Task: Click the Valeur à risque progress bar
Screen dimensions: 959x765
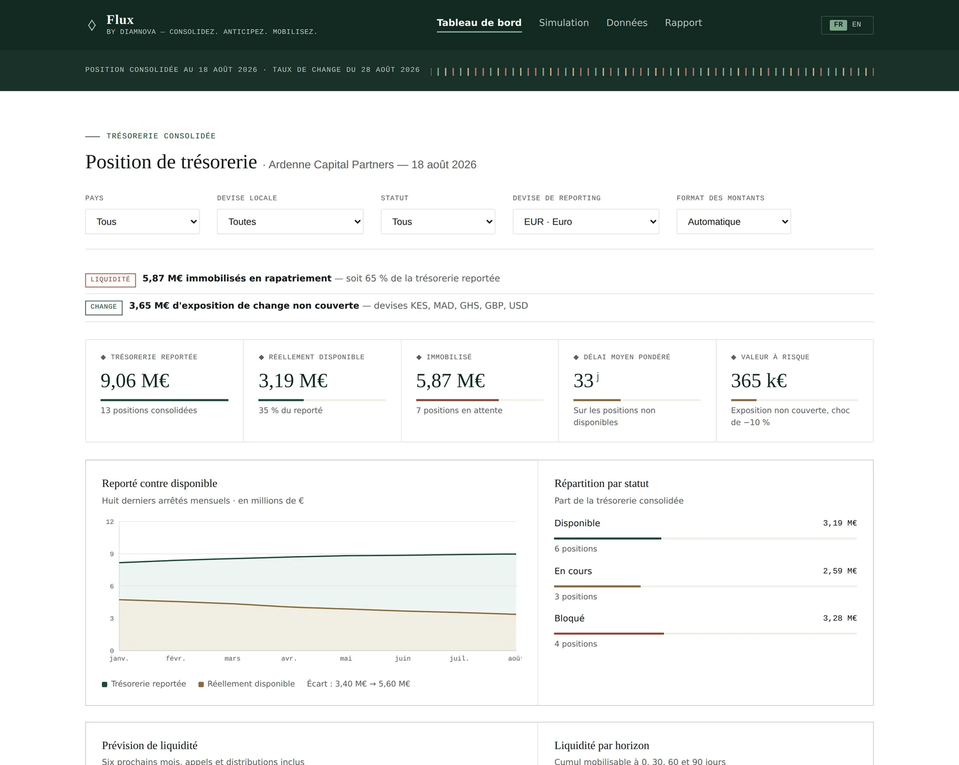Action: pos(794,400)
